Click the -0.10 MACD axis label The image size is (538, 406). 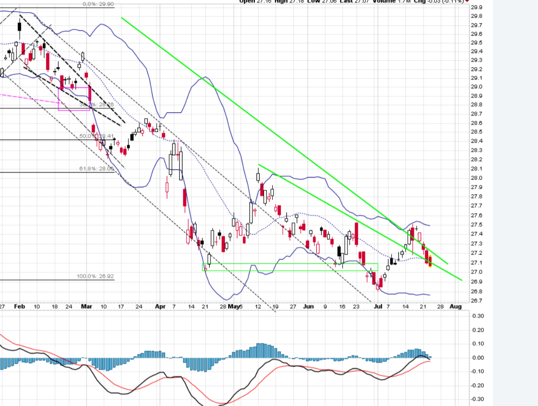coord(477,371)
